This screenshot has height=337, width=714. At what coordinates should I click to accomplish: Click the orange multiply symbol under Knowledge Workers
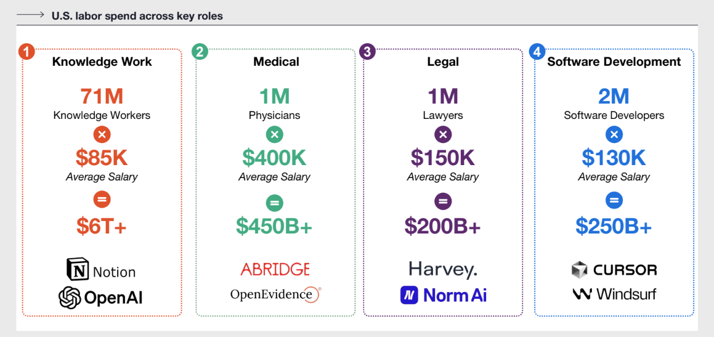pos(102,134)
